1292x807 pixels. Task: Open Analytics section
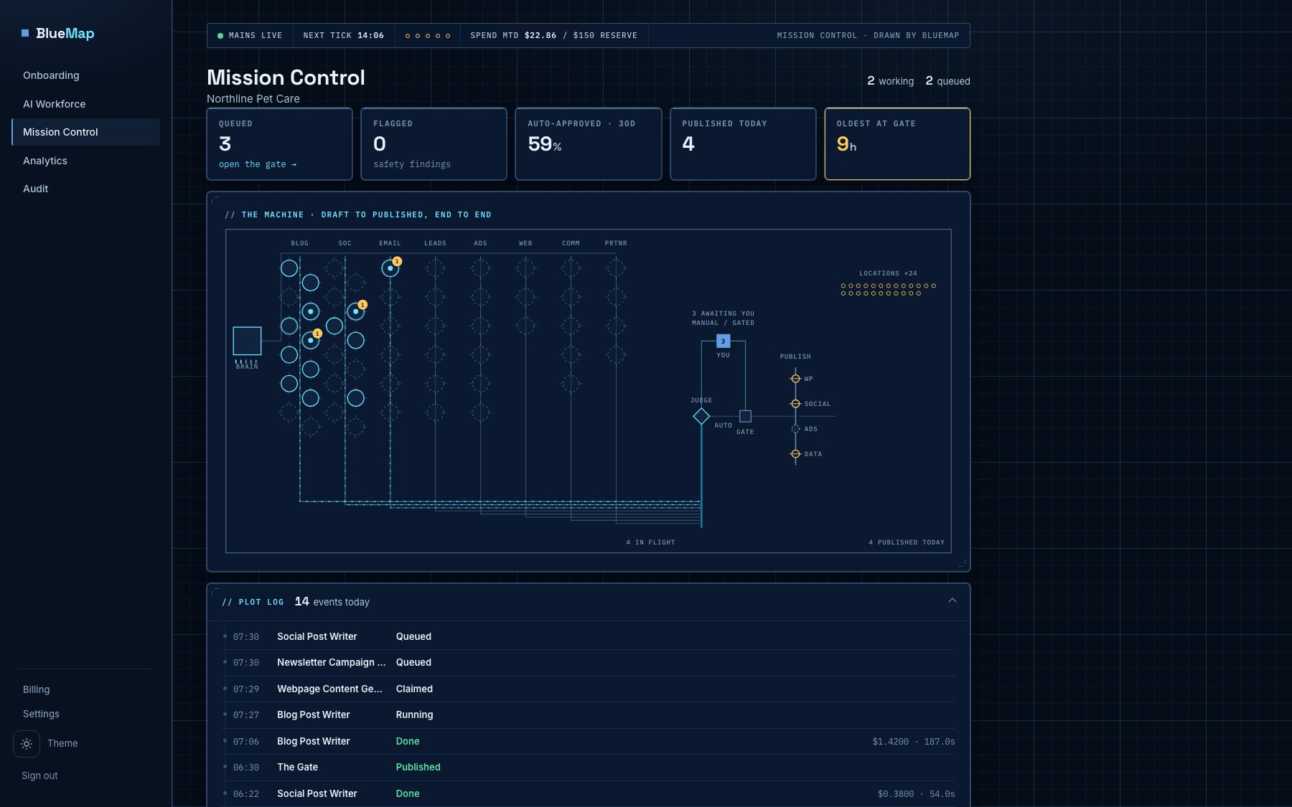pyautogui.click(x=85, y=161)
